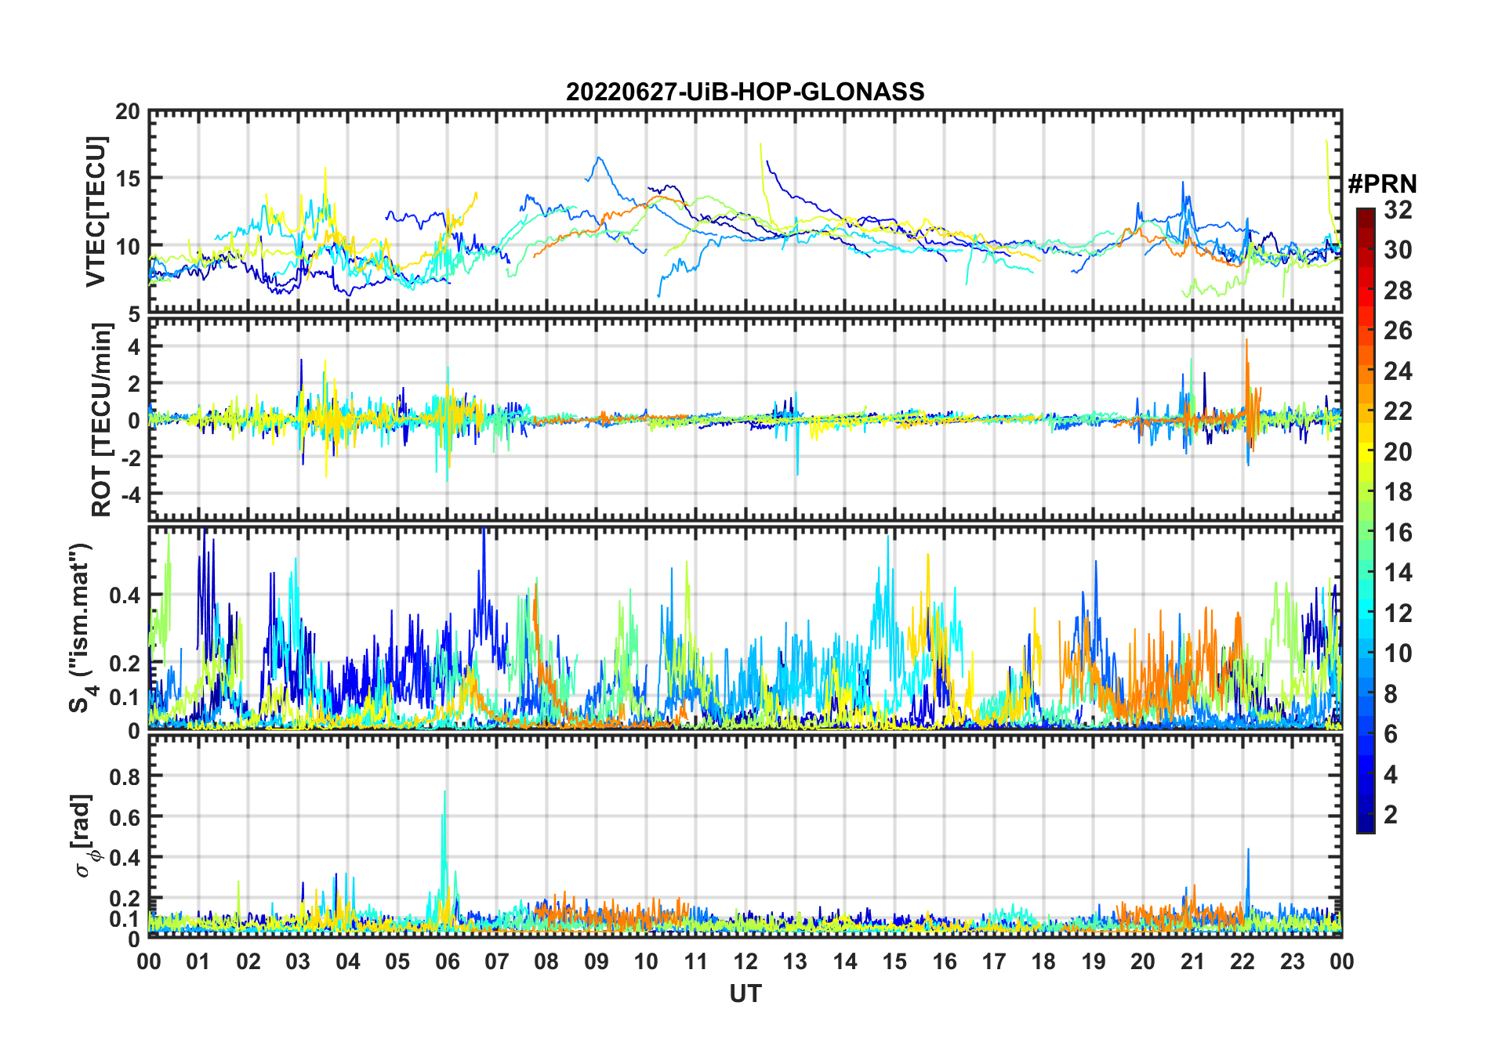Viewport: 1491px width, 1042px height.
Task: Click the VTEC axis tick label 5
Action: pyautogui.click(x=134, y=315)
